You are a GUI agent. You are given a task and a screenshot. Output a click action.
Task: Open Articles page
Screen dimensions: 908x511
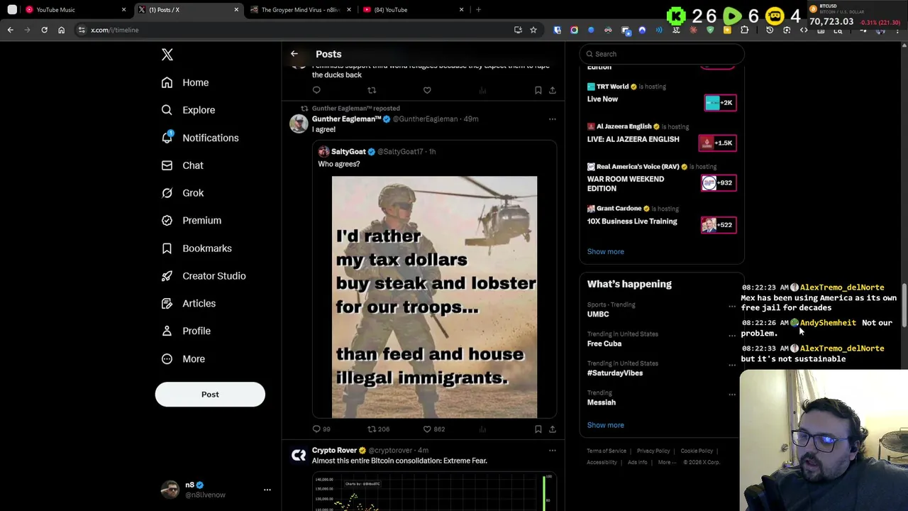[x=189, y=303]
